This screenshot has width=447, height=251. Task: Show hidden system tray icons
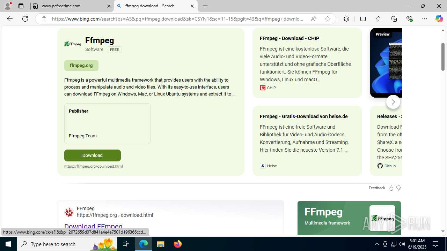pyautogui.click(x=376, y=244)
